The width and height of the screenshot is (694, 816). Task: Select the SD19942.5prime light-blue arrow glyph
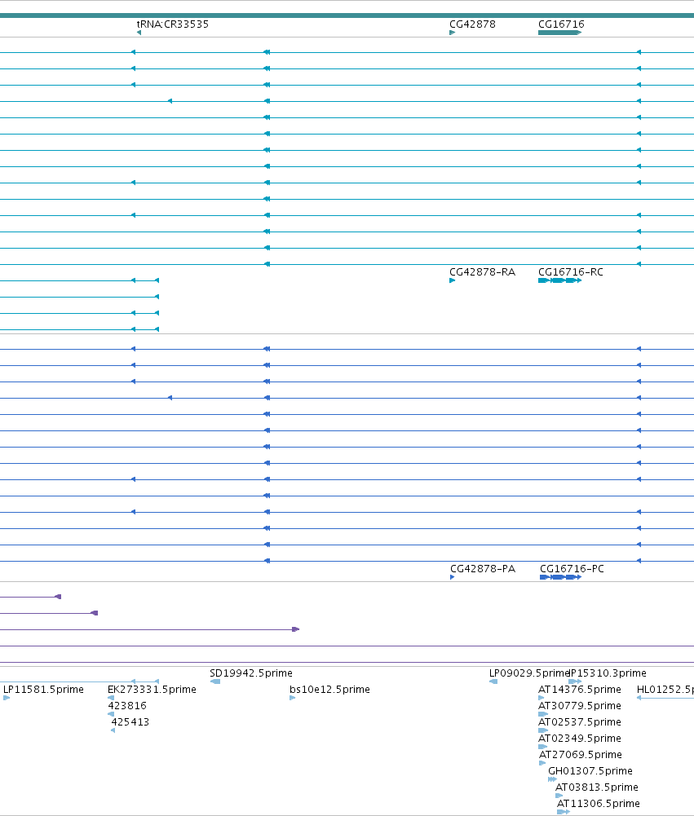point(215,681)
